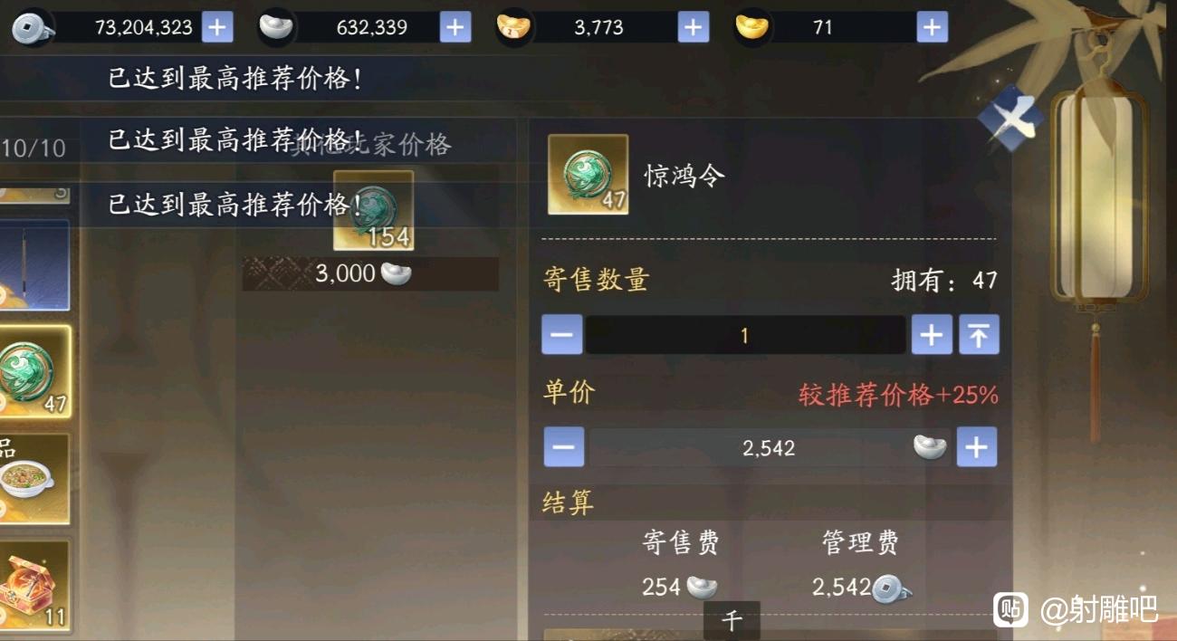Lower the unit price with the minus button
The image size is (1177, 641).
coord(563,447)
